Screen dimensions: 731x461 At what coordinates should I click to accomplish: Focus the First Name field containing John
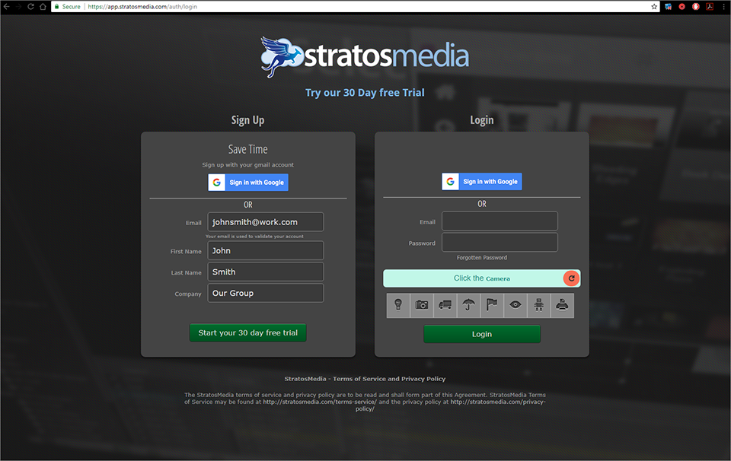tap(265, 250)
